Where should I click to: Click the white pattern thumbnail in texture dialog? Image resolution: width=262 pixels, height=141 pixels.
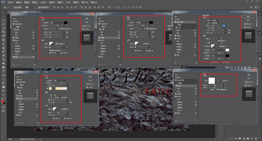point(211,81)
